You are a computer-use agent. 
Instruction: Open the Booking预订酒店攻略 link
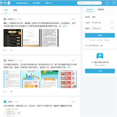pyautogui.click(x=92, y=45)
